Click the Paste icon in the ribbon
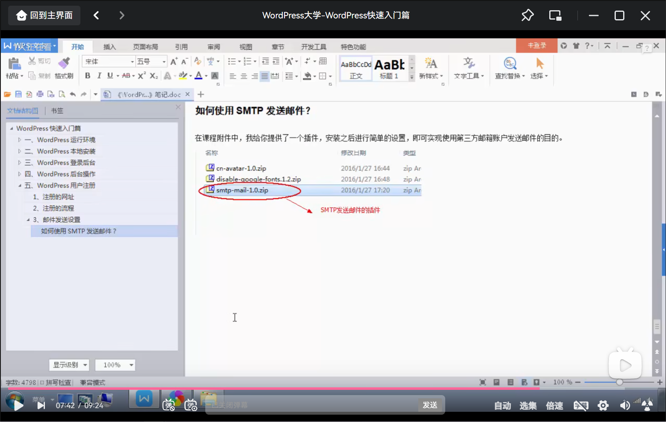 (14, 64)
